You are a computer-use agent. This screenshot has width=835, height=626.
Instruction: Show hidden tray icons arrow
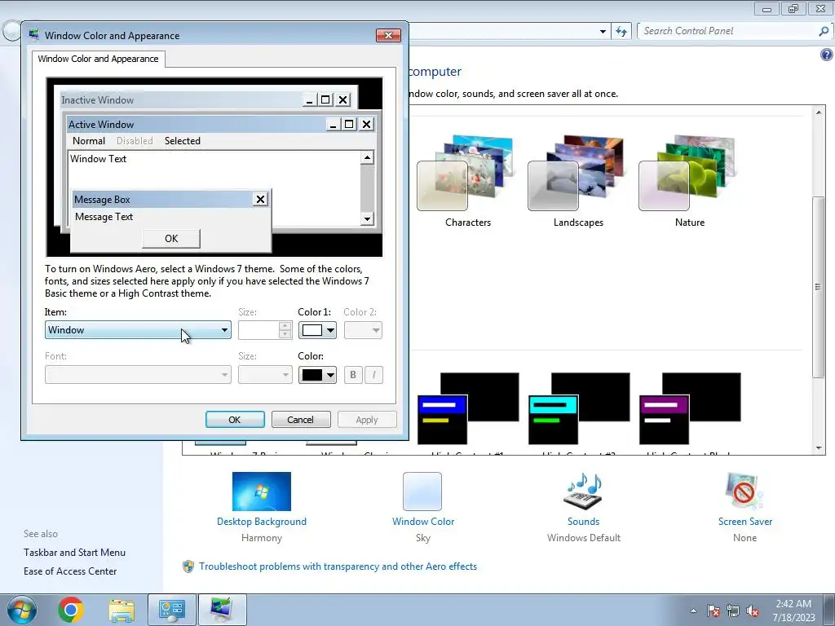point(693,611)
